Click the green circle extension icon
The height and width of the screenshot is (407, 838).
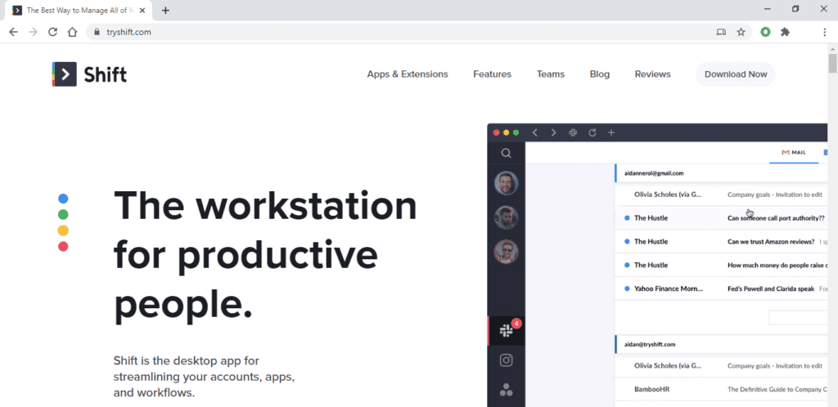click(x=765, y=32)
